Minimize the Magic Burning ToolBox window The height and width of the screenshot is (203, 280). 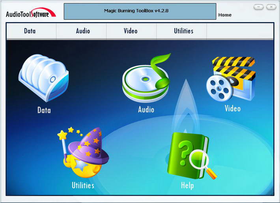tap(258, 7)
